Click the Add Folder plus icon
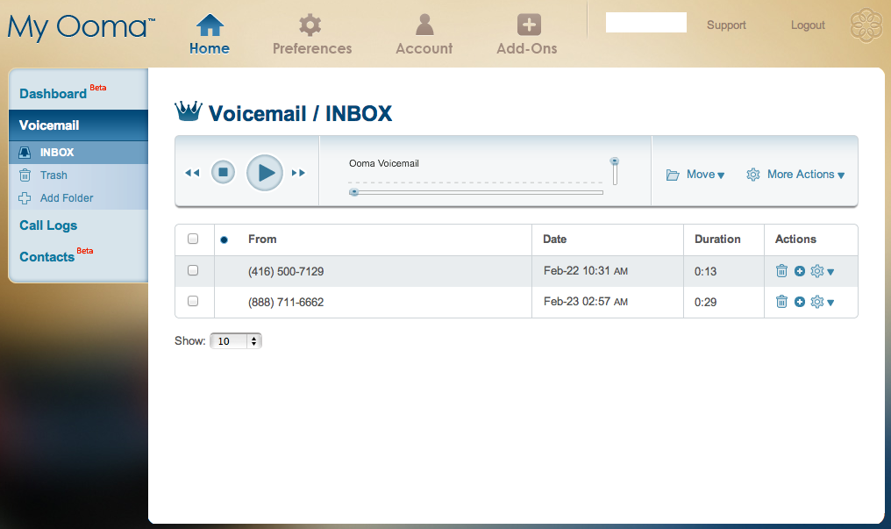Screen dimensions: 891x529 tap(25, 197)
